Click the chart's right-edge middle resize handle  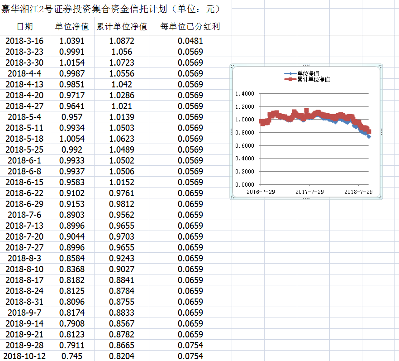[381, 132]
